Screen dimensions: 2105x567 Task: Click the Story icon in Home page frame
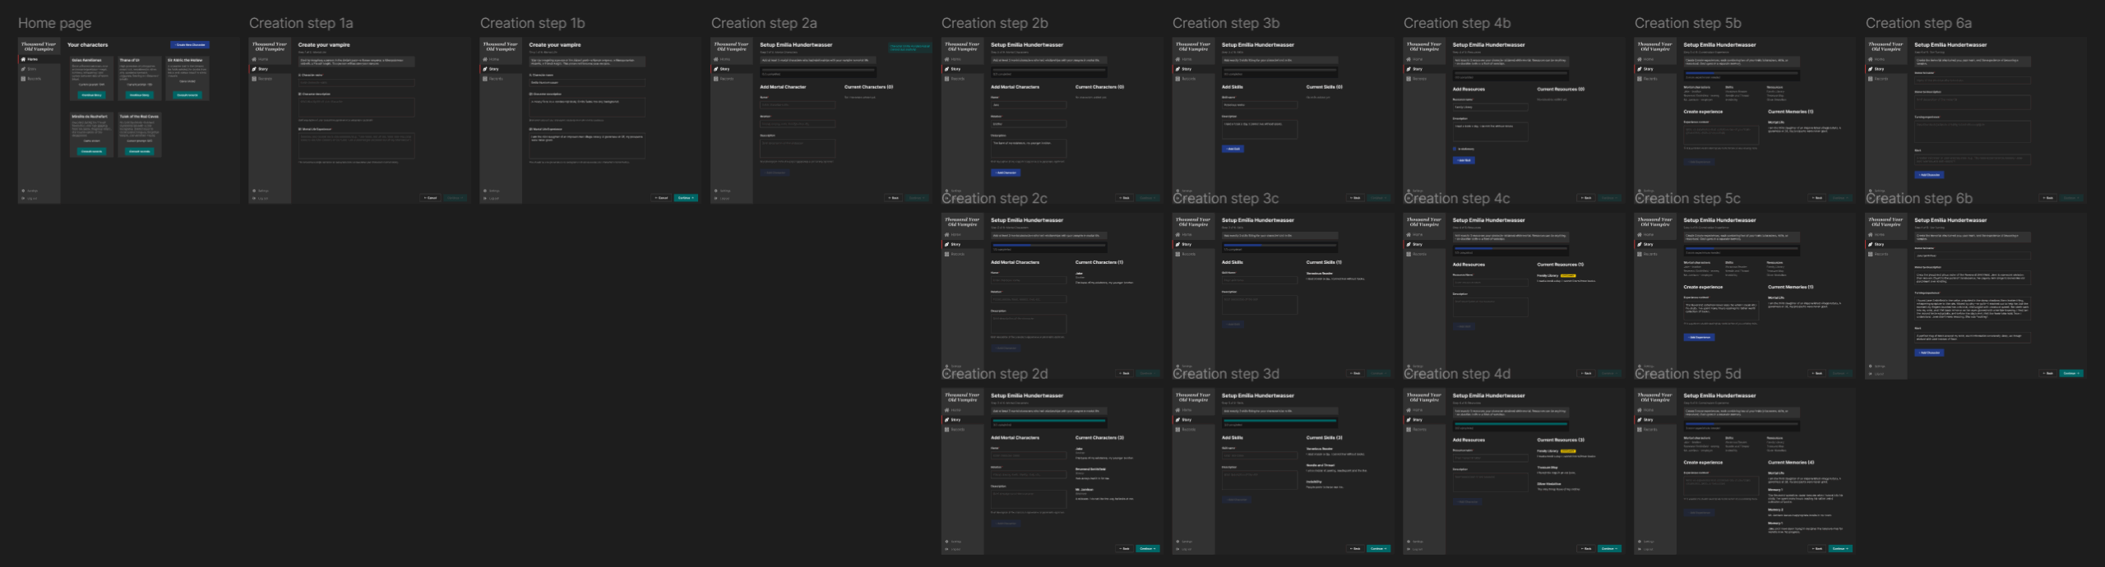pyautogui.click(x=24, y=69)
